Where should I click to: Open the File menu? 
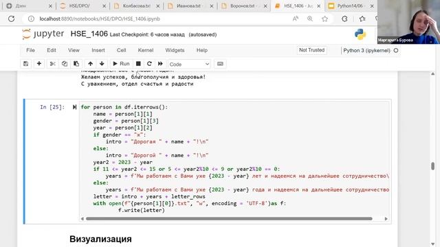coord(30,50)
